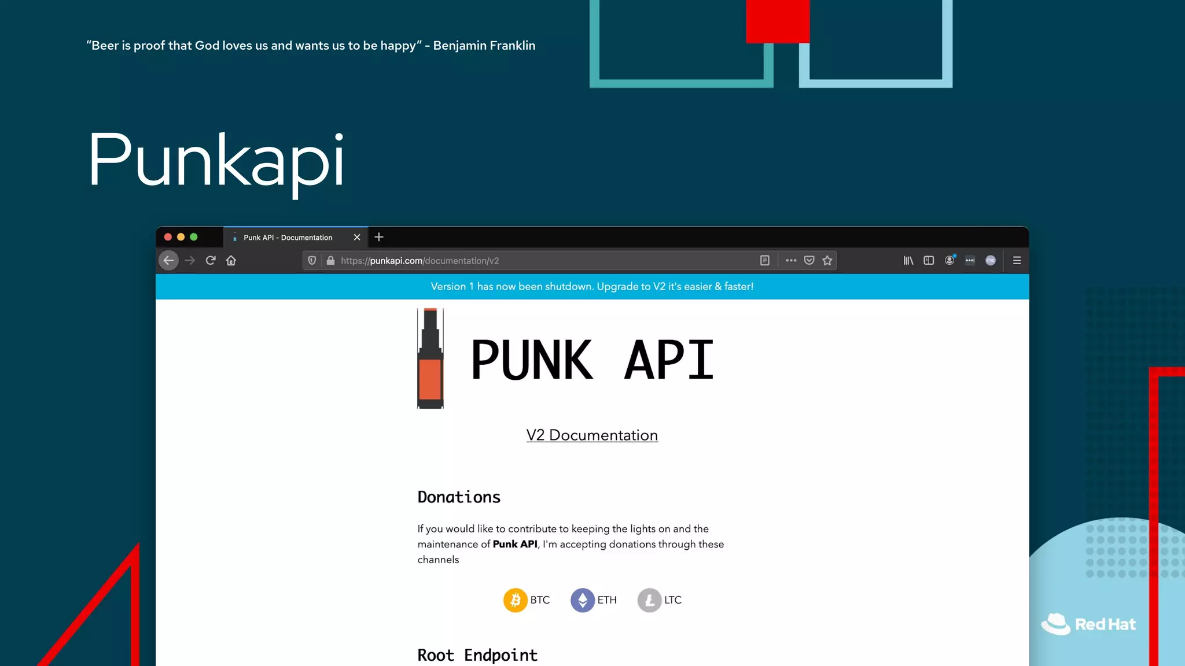Toggle the browser sidebar panel
Screen dimensions: 1185x666
(929, 261)
